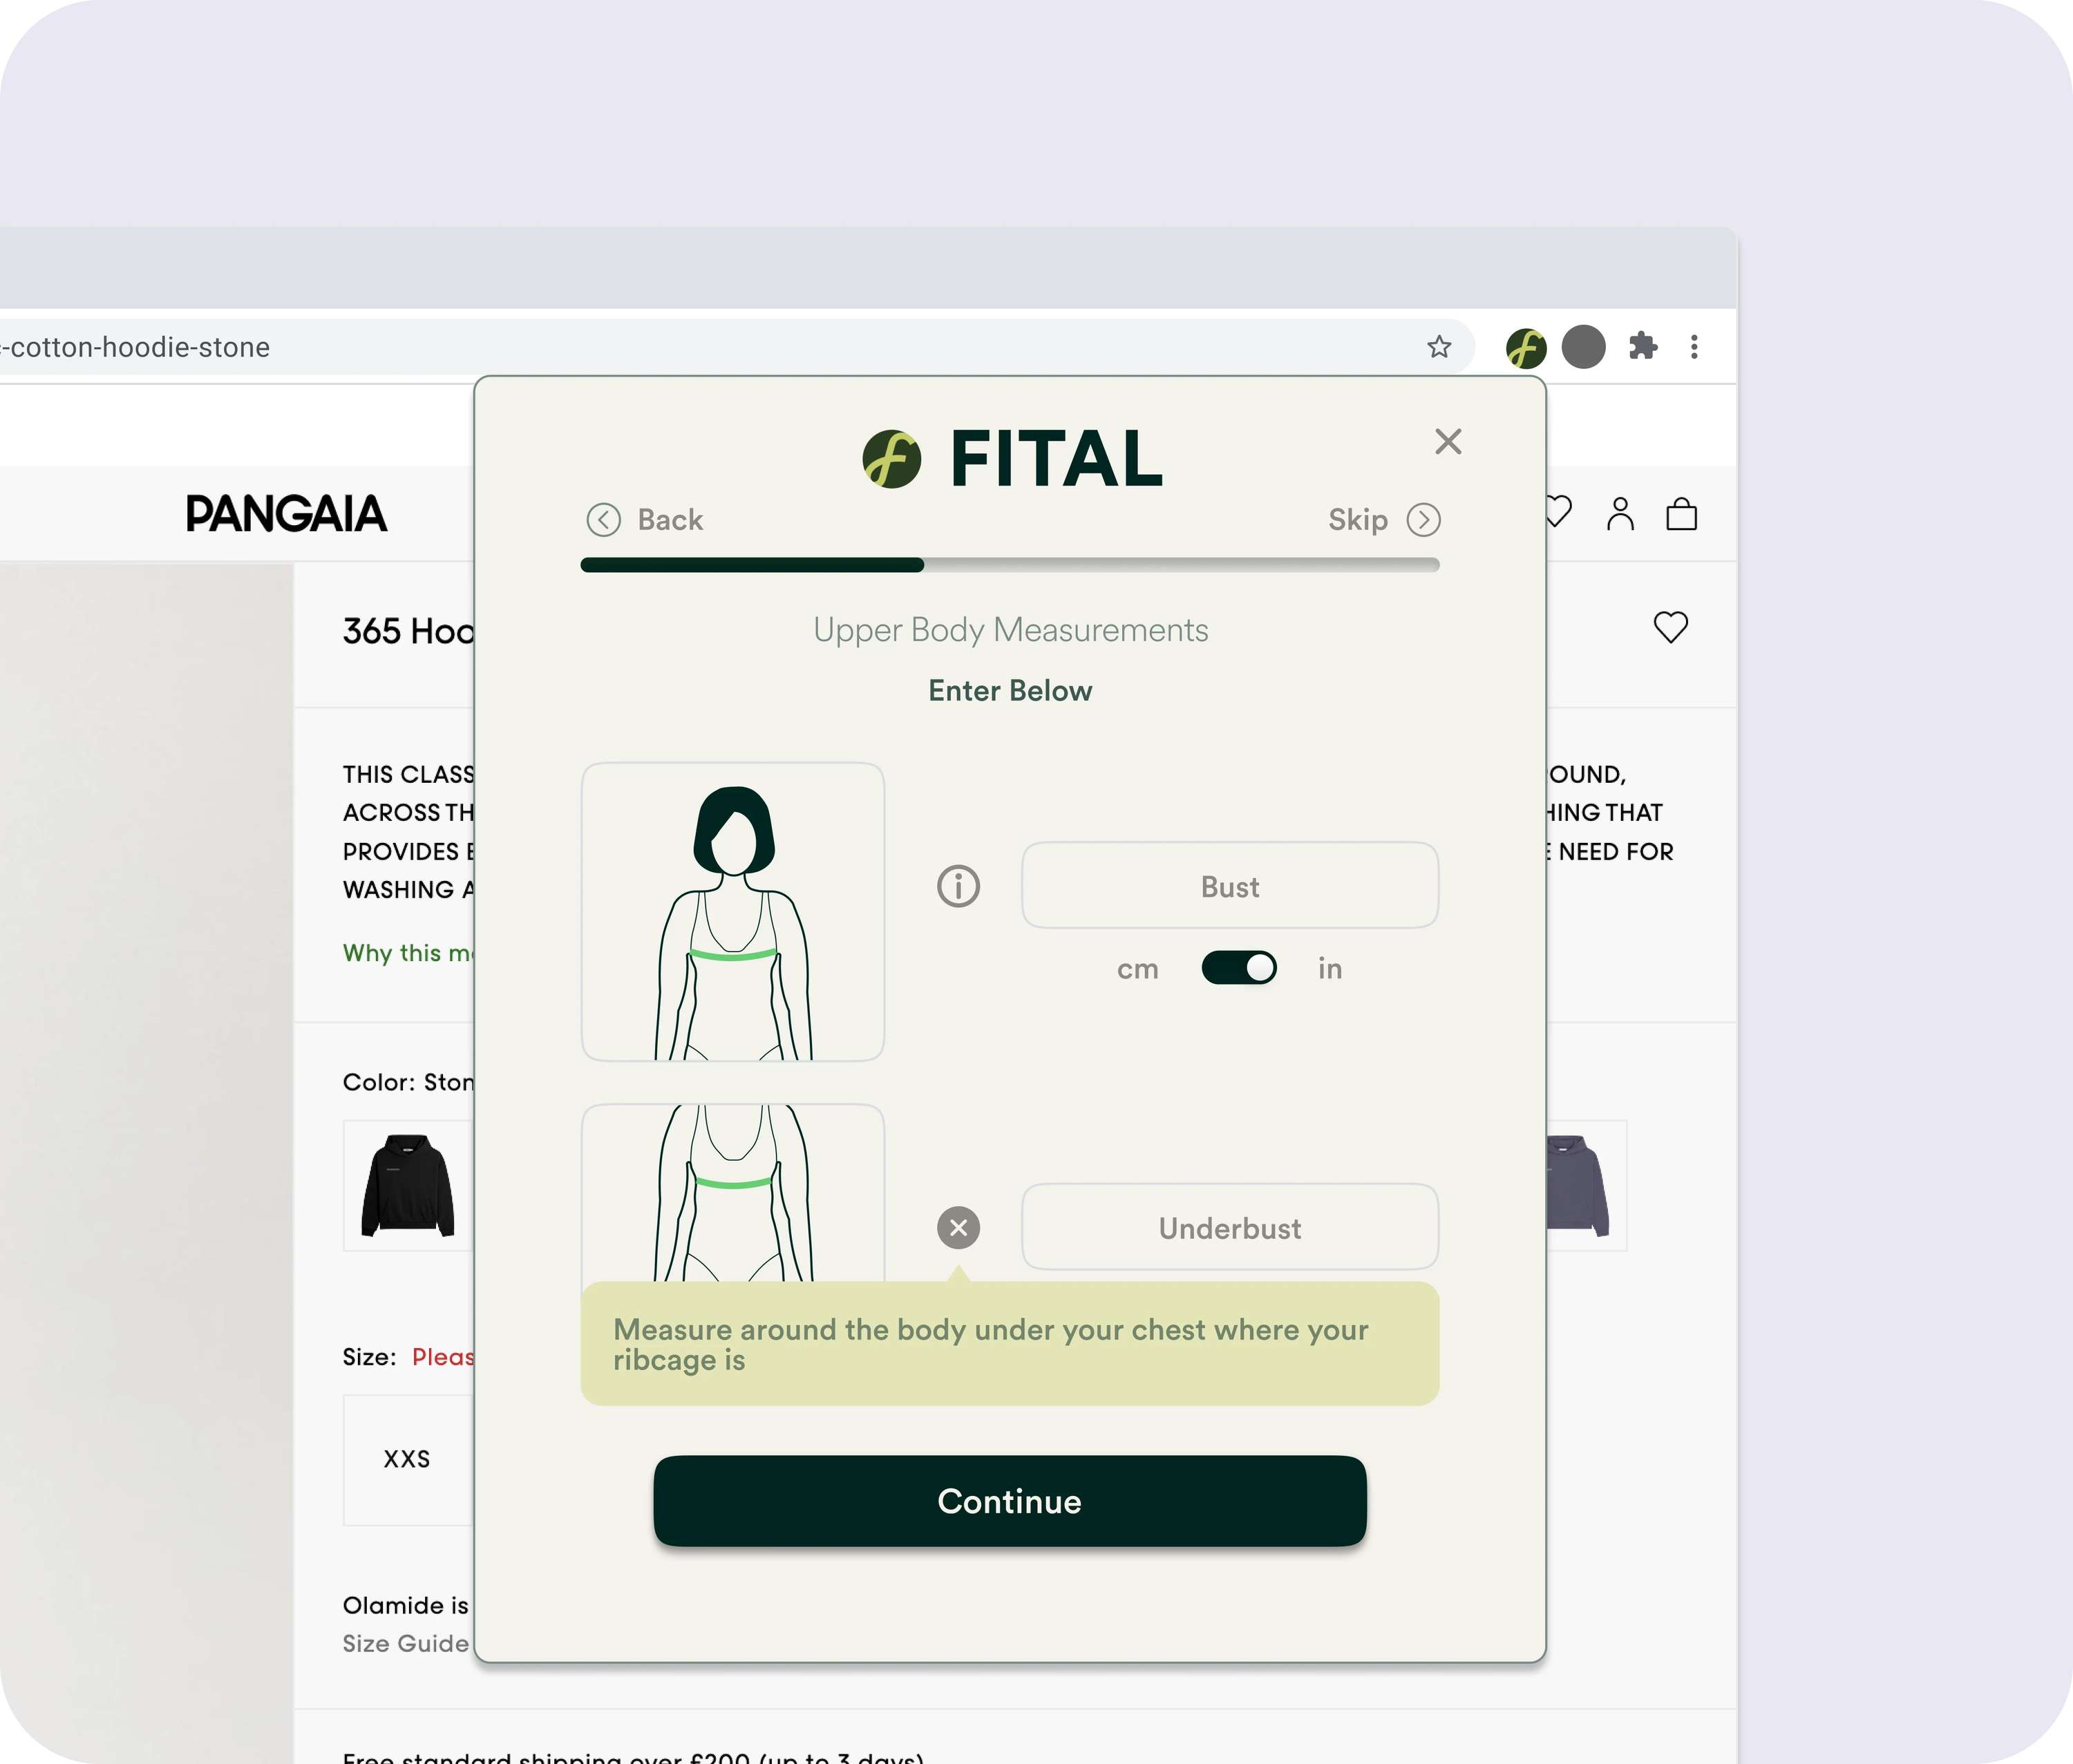
Task: Click the 'Upper Body Measurements' heading
Action: [x=1010, y=630]
